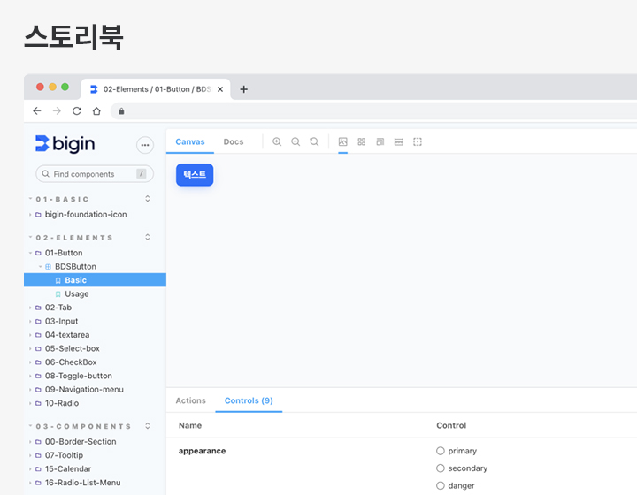Reload the page in the browser
637x495 pixels.
(x=77, y=111)
